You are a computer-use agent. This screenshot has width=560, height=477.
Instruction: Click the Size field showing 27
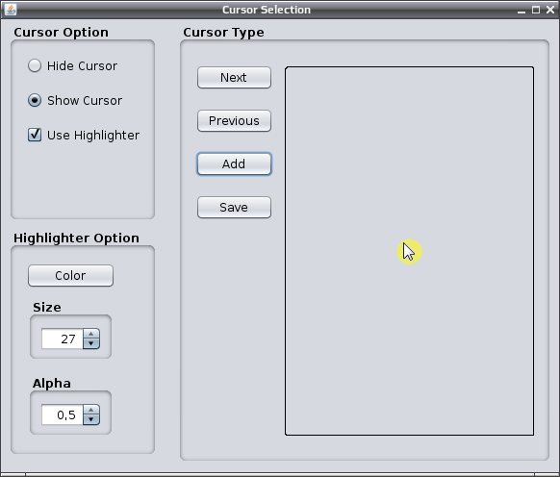[x=63, y=339]
